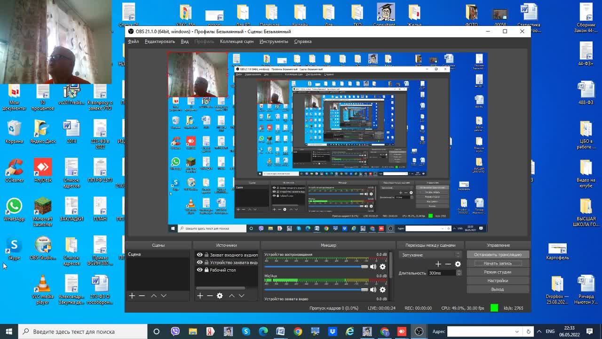
Task: Open Viber from the taskbar
Action: (175, 331)
